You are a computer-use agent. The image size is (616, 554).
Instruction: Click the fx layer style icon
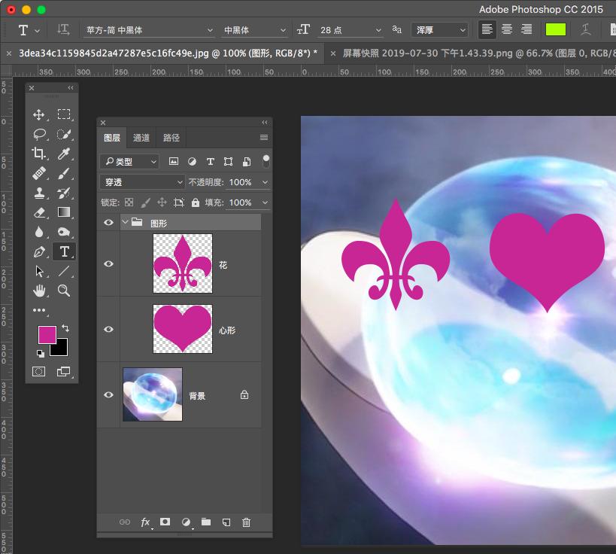pyautogui.click(x=146, y=522)
